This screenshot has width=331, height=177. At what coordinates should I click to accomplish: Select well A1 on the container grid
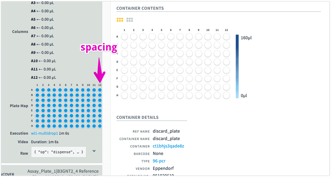(124, 36)
